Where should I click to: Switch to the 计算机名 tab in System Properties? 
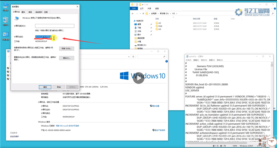click(16, 12)
